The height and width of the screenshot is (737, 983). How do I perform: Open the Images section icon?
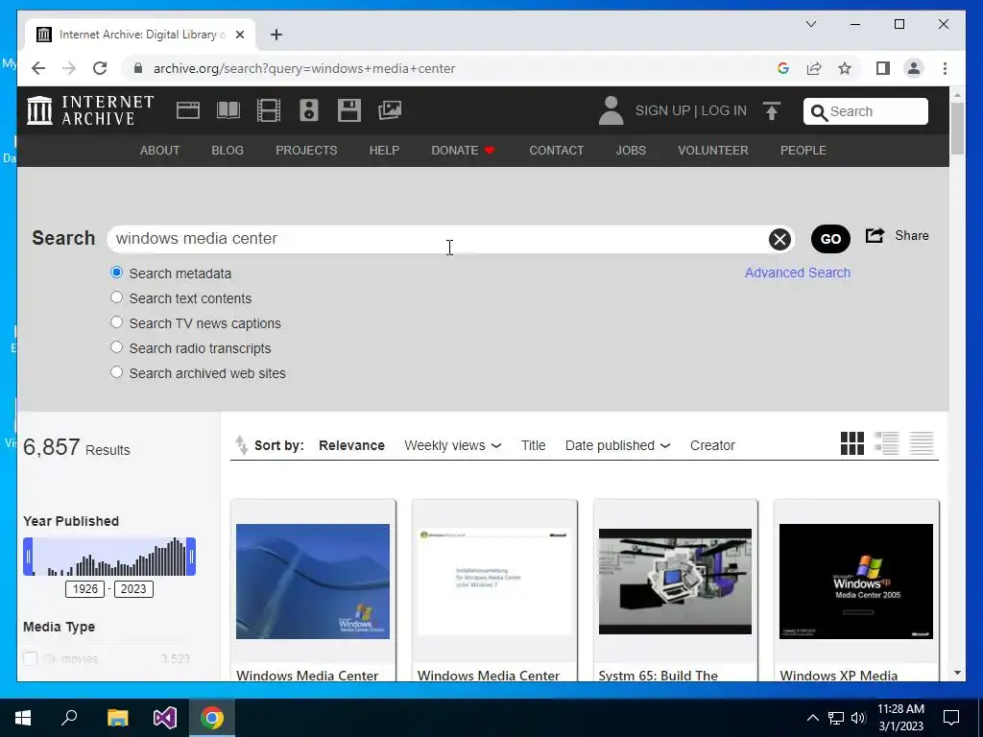(x=390, y=110)
